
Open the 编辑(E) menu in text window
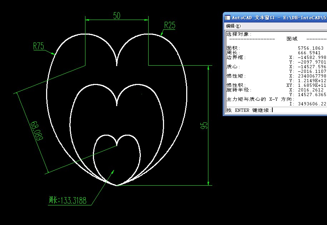[x=233, y=26]
